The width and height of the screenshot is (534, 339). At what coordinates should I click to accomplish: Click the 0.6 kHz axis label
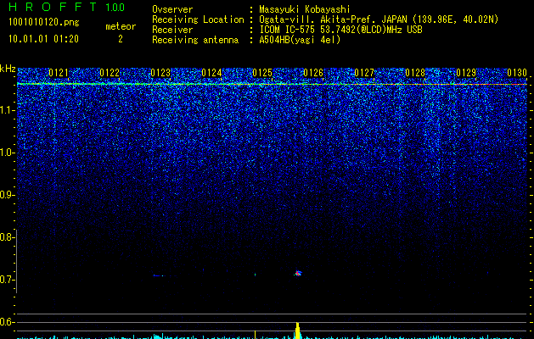[x=7, y=322]
